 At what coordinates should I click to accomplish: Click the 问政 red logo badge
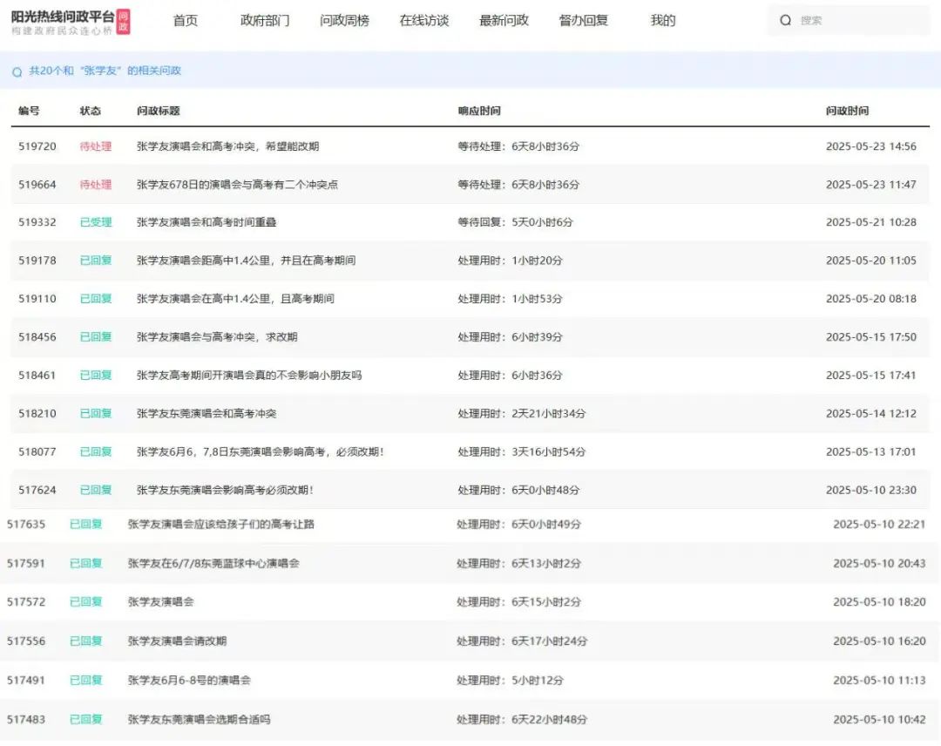(x=123, y=22)
